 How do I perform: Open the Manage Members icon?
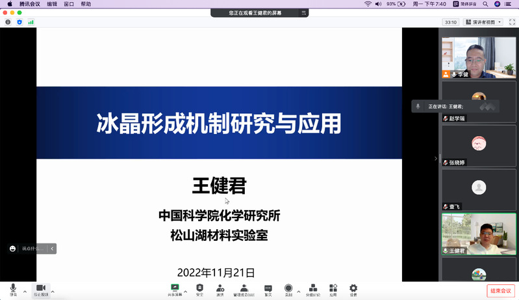tap(244, 288)
